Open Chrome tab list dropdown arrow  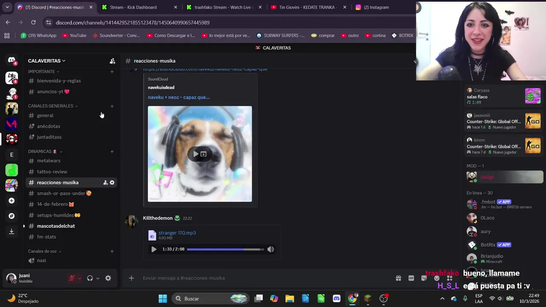point(7,7)
